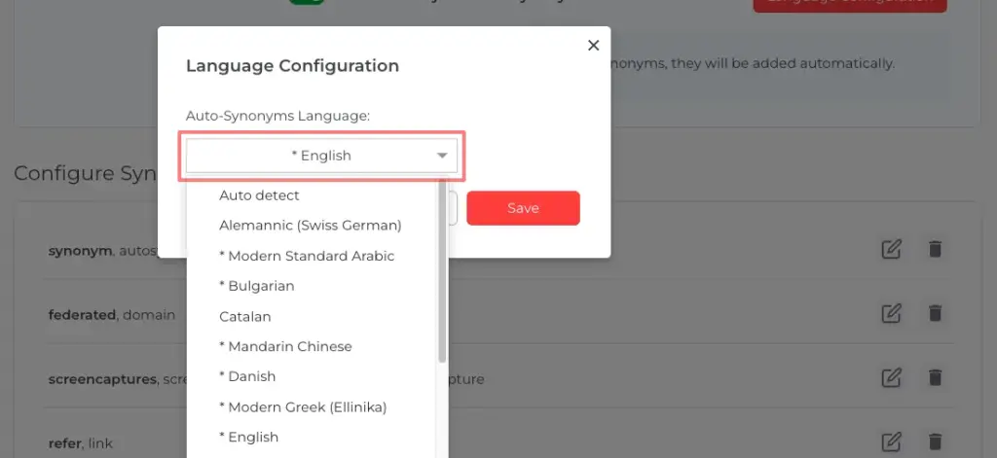997x458 pixels.
Task: Close the Language Configuration dialog
Action: pyautogui.click(x=593, y=45)
